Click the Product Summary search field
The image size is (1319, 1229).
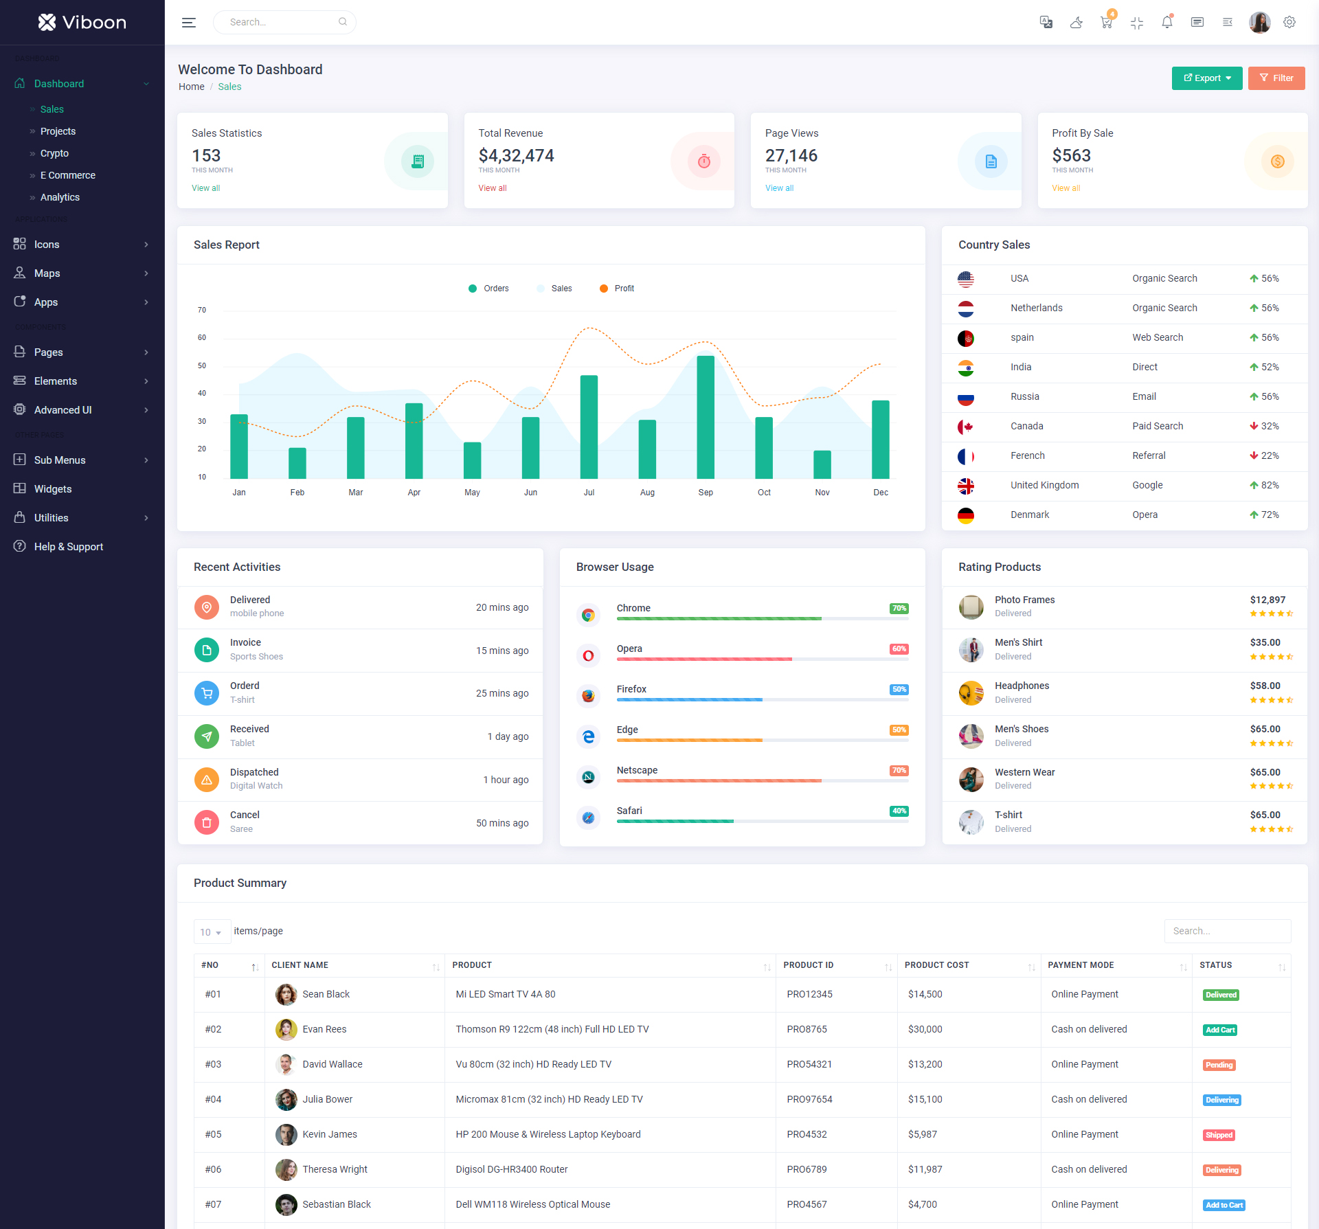(1227, 931)
